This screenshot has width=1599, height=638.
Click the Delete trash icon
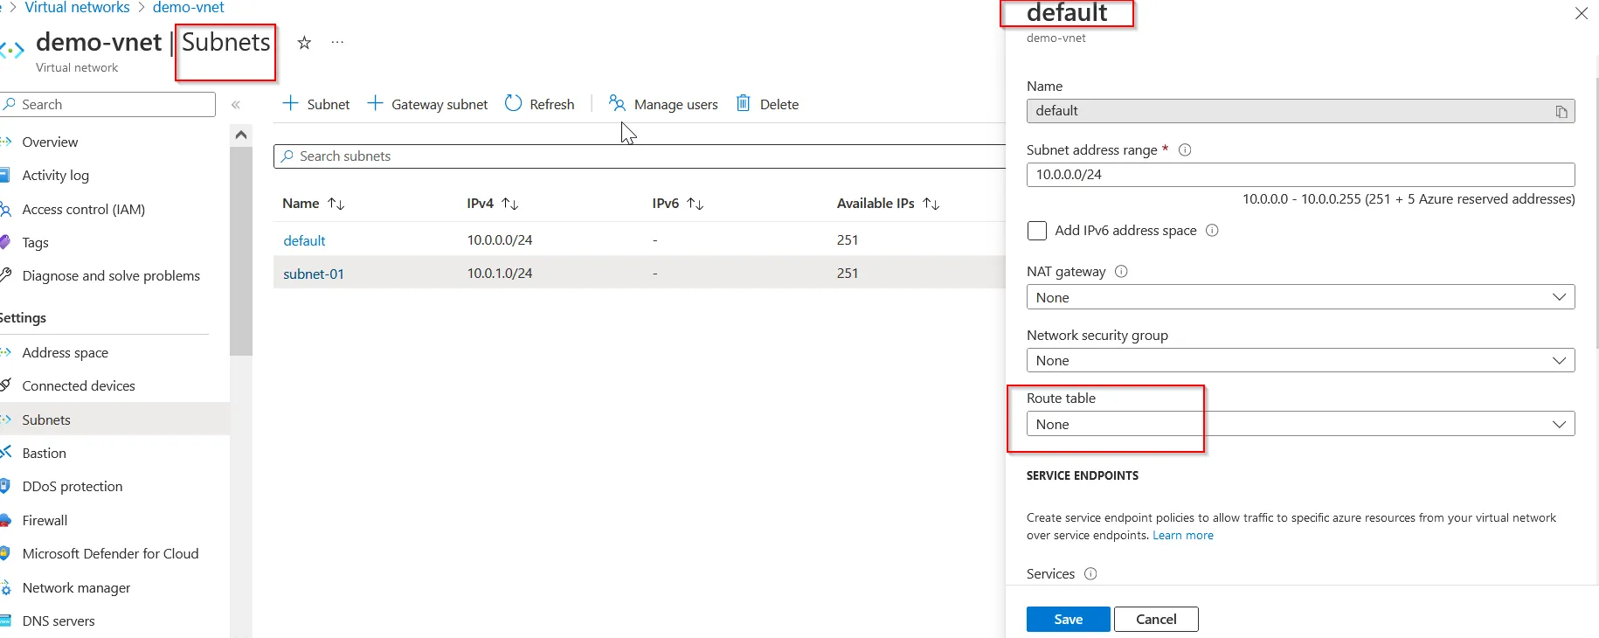click(743, 104)
